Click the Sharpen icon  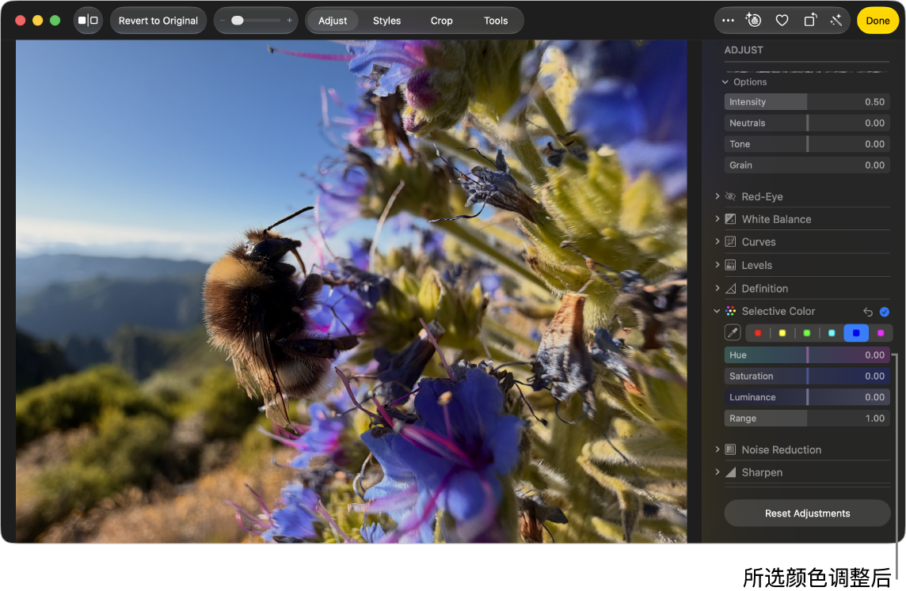click(730, 472)
